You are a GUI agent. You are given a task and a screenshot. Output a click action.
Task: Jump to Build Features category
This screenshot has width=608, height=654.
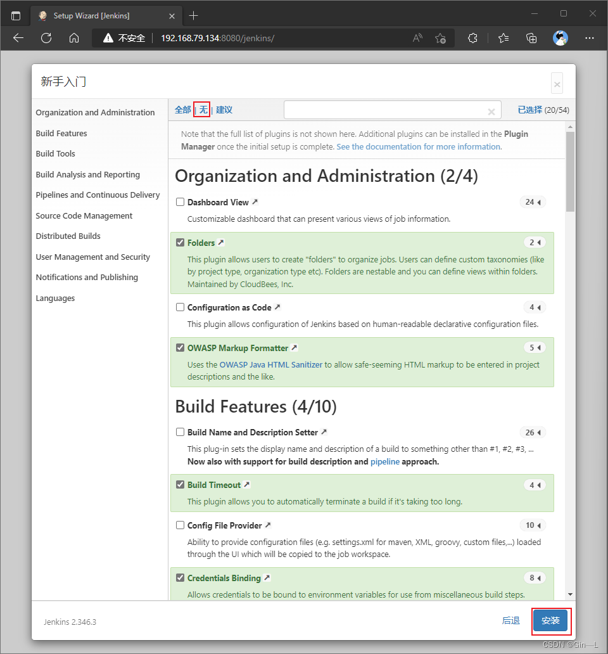pos(61,134)
